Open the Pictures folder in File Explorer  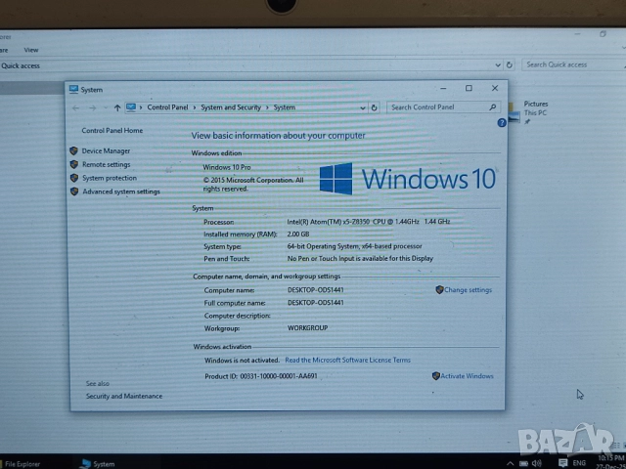(x=536, y=104)
